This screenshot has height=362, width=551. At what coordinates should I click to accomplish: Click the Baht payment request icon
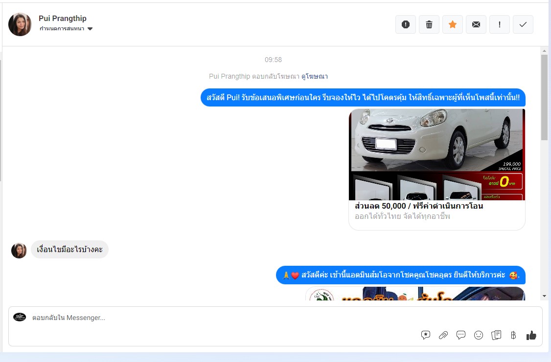tap(513, 335)
